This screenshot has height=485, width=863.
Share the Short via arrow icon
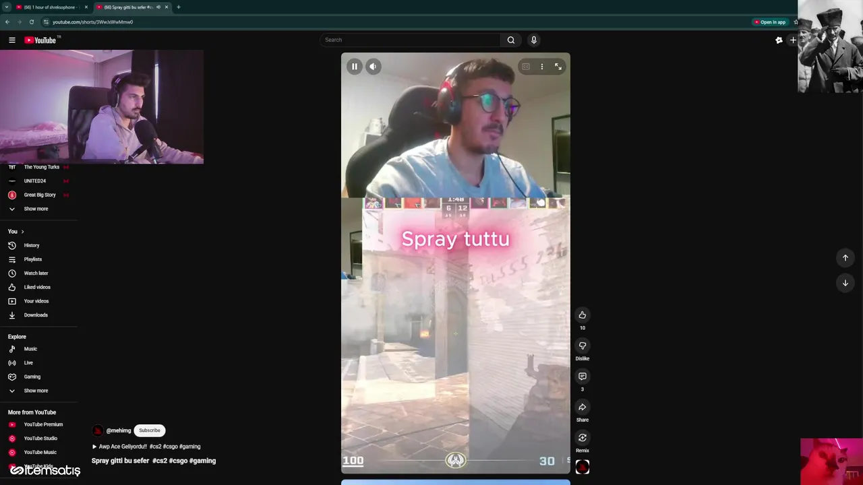(x=583, y=407)
